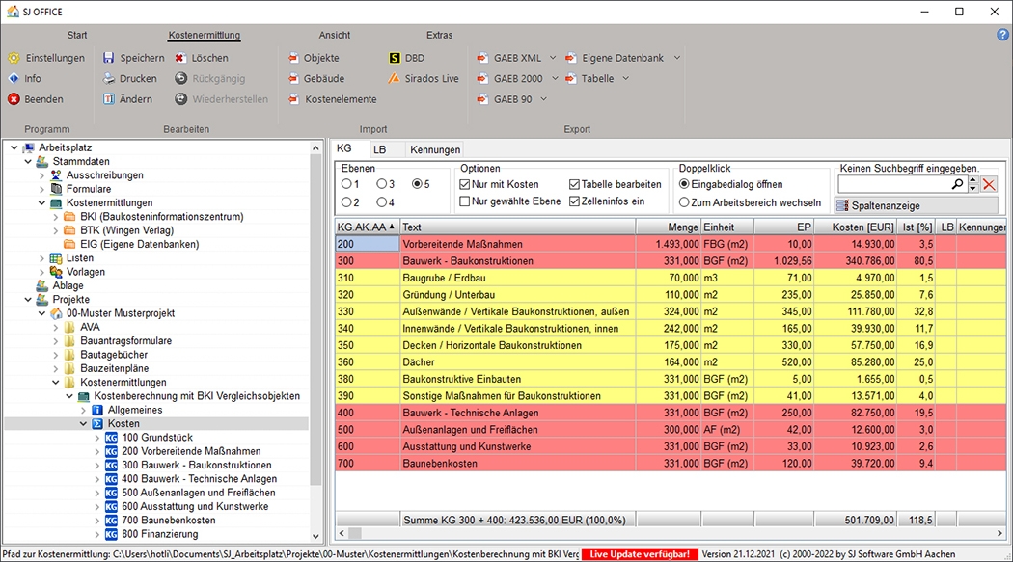Uncheck the 'Tabelle bearbeiten' checkbox

coord(575,184)
